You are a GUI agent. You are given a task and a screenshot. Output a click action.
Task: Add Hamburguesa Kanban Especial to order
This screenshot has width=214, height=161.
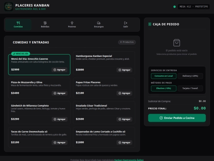pyautogui.click(x=124, y=70)
